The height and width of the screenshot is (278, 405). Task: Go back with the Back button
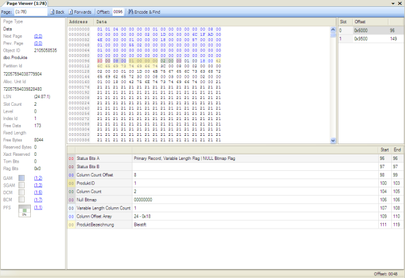point(57,12)
